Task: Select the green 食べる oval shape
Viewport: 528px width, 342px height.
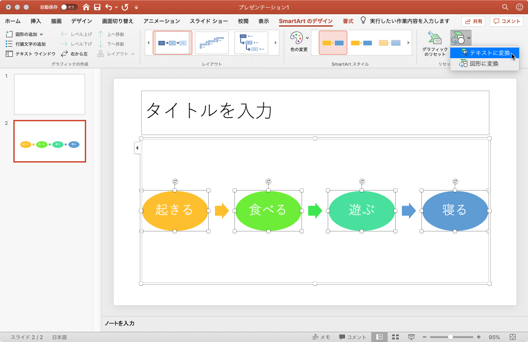Action: [268, 211]
